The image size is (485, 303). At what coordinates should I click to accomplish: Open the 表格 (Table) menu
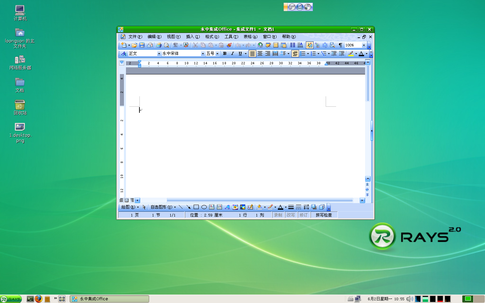point(250,37)
